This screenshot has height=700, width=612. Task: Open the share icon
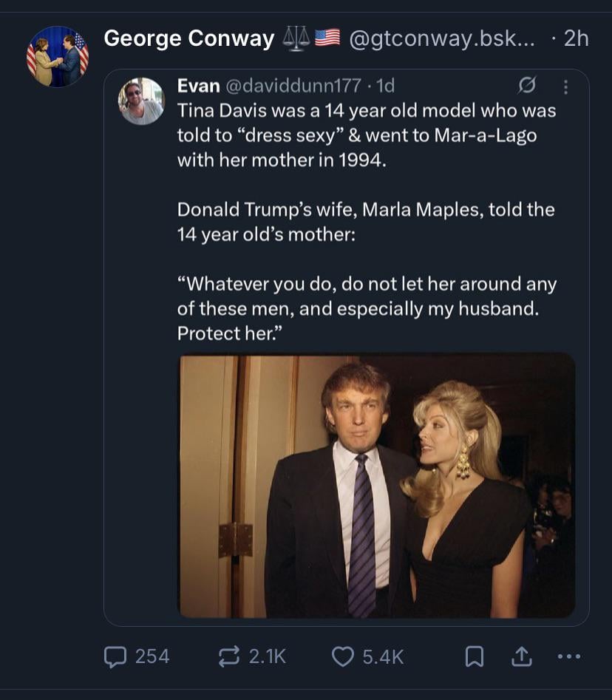[x=522, y=656]
